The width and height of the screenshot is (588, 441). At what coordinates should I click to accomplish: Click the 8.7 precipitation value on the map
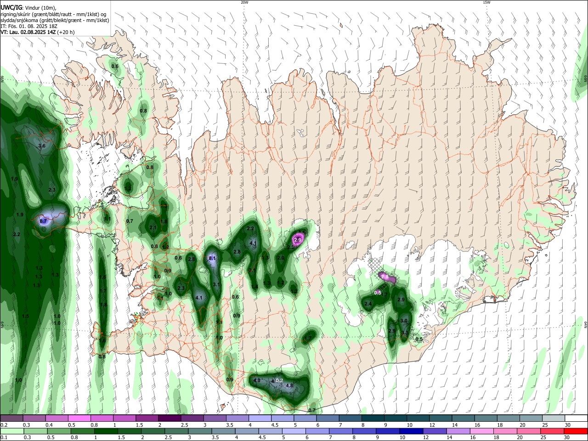[43, 221]
